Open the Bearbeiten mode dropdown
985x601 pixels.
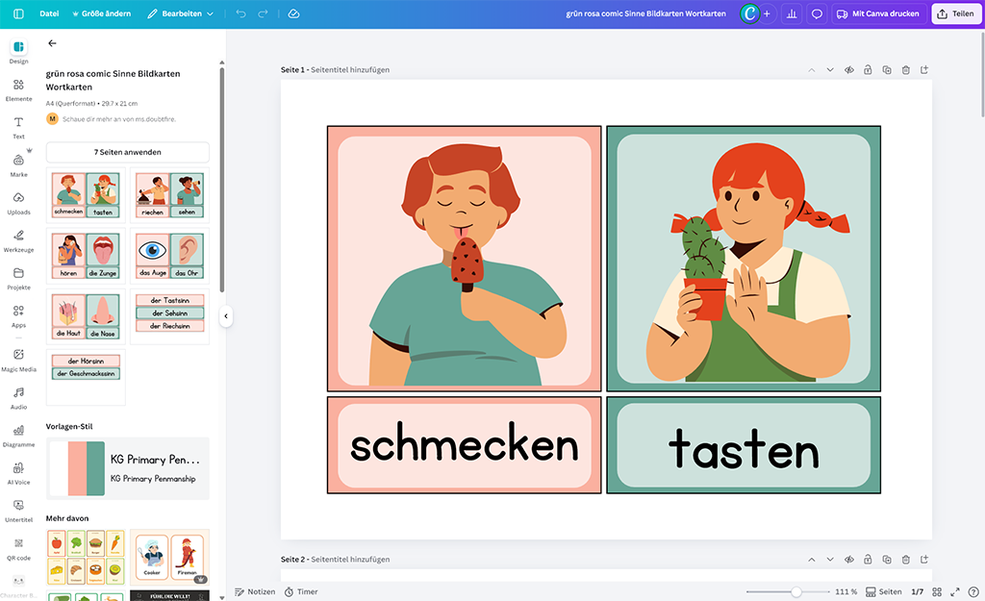pos(180,13)
